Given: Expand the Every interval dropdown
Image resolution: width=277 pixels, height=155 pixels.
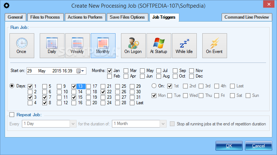Looking at the screenshot, I should (x=73, y=124).
